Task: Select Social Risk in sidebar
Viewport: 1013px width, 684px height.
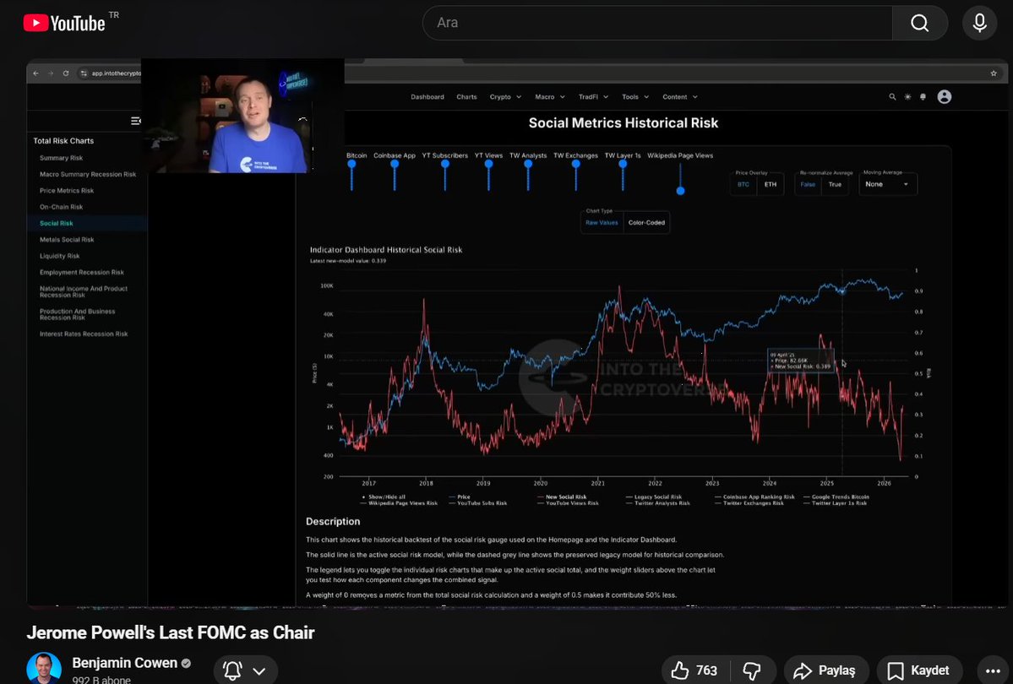Action: [x=57, y=223]
